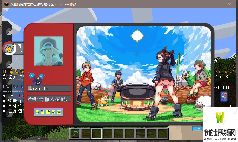
Task: Click the Pikachu party slot icon
Action: pos(9,48)
